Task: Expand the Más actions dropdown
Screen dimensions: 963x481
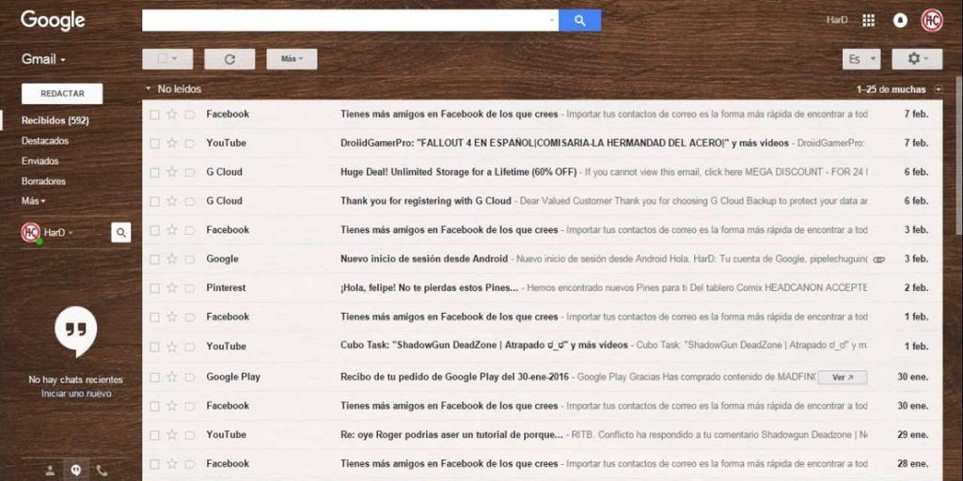Action: point(292,59)
